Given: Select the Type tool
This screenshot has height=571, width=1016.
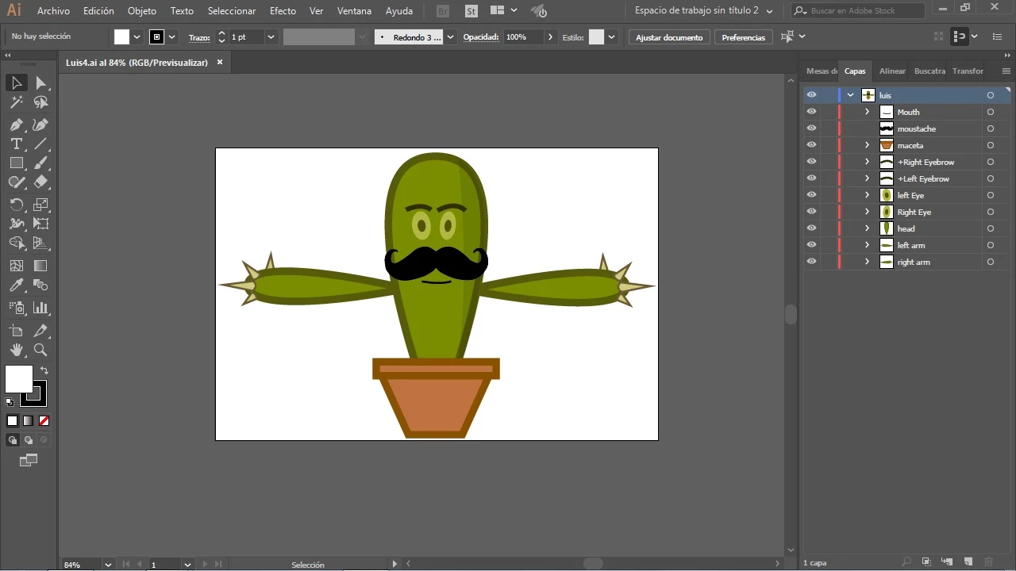Looking at the screenshot, I should 16,144.
